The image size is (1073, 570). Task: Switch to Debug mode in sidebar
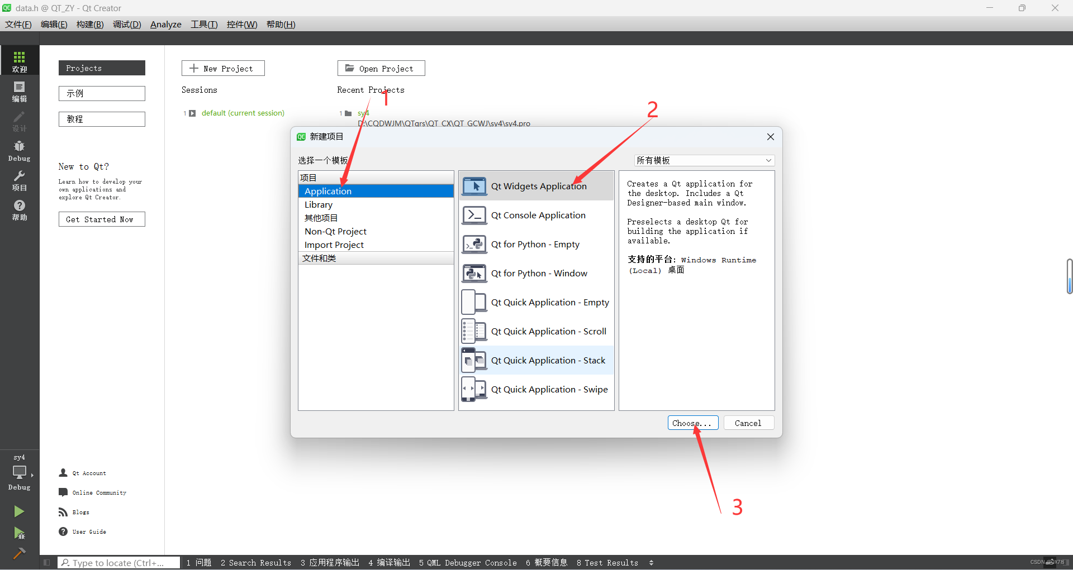[x=20, y=150]
